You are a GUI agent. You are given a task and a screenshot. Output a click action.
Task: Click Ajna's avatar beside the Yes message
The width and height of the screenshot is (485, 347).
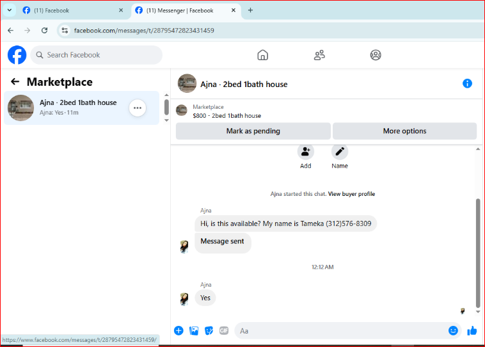[184, 300]
